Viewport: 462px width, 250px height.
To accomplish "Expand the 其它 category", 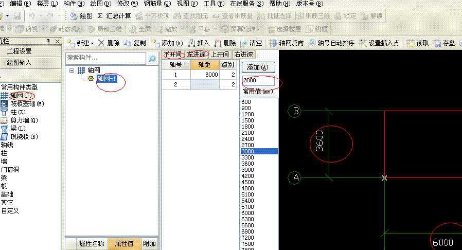I will [7, 203].
